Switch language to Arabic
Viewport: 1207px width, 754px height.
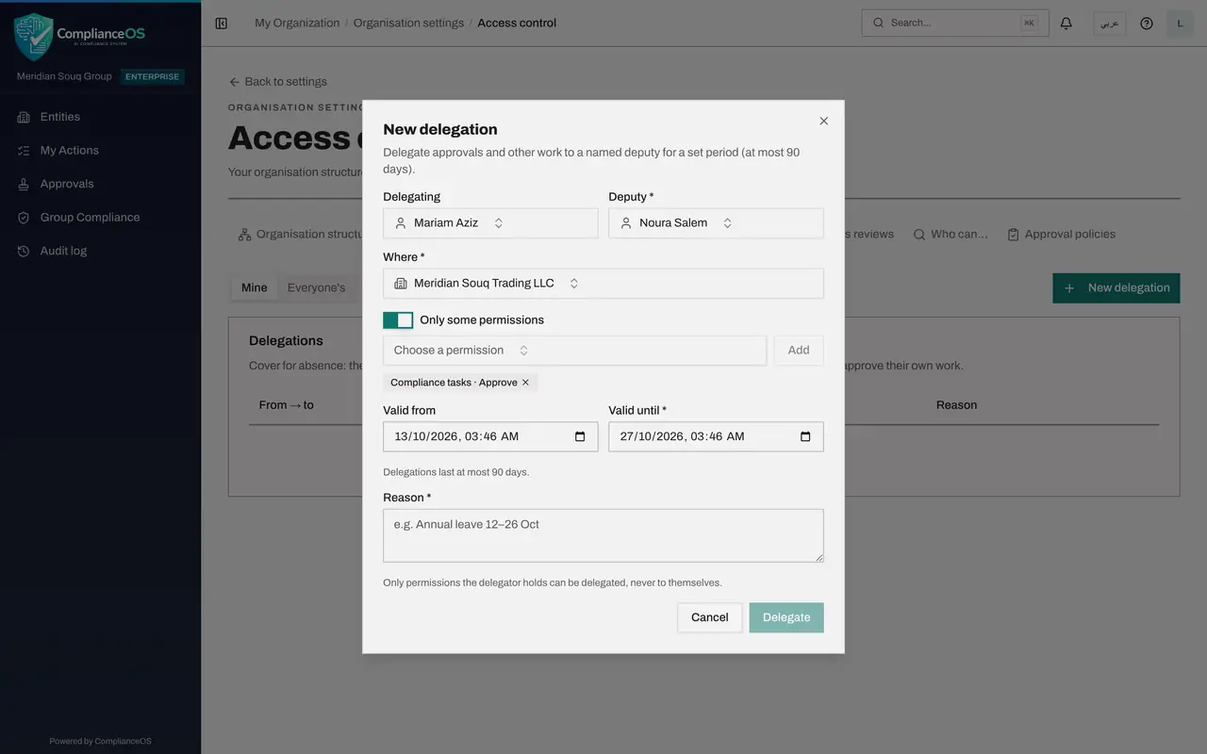(1110, 24)
